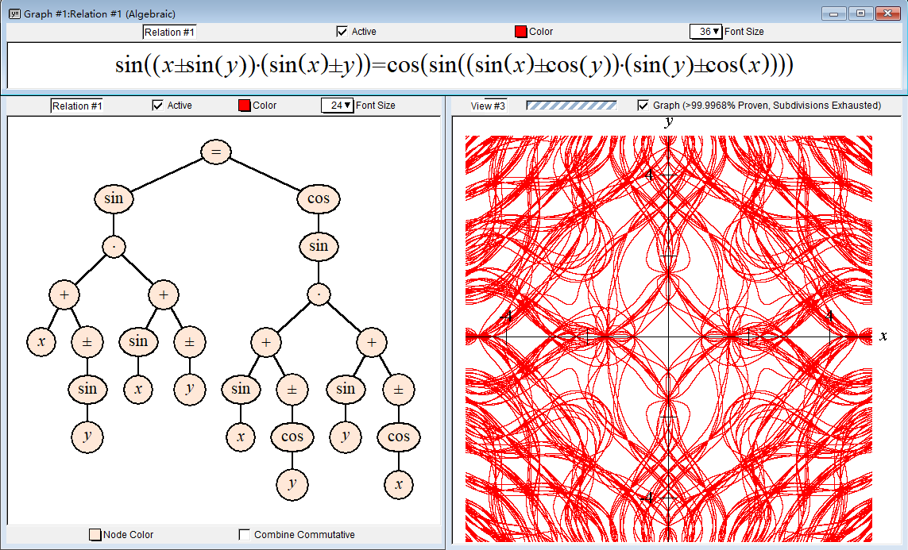Click the Relation #1 name field in tree panel
Screen dimensions: 908x550
pyautogui.click(x=76, y=106)
